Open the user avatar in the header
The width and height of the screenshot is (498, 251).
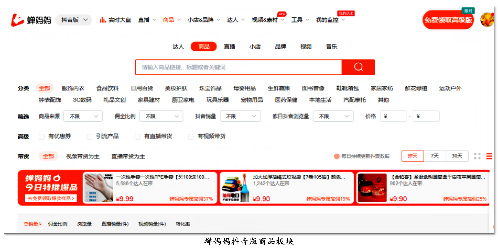tap(487, 20)
